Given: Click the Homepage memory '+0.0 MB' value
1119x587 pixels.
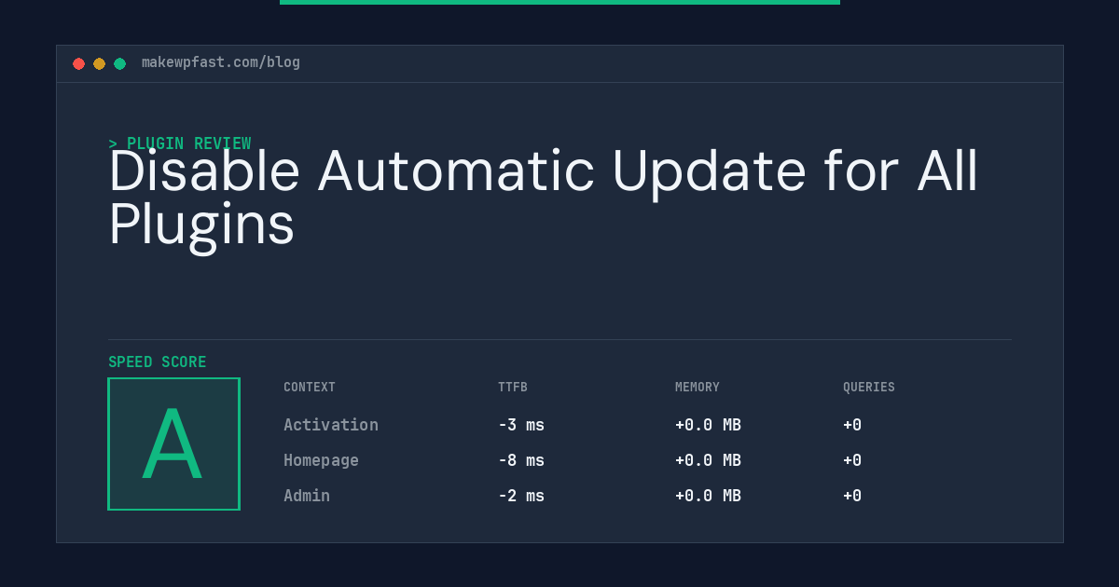Looking at the screenshot, I should click(708, 460).
